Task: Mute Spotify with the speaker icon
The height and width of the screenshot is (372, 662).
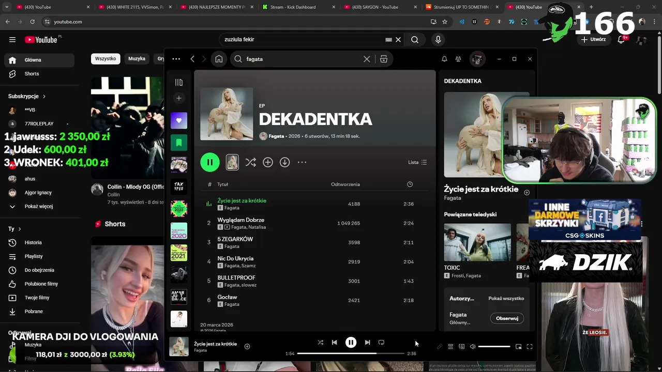Action: 472,347
